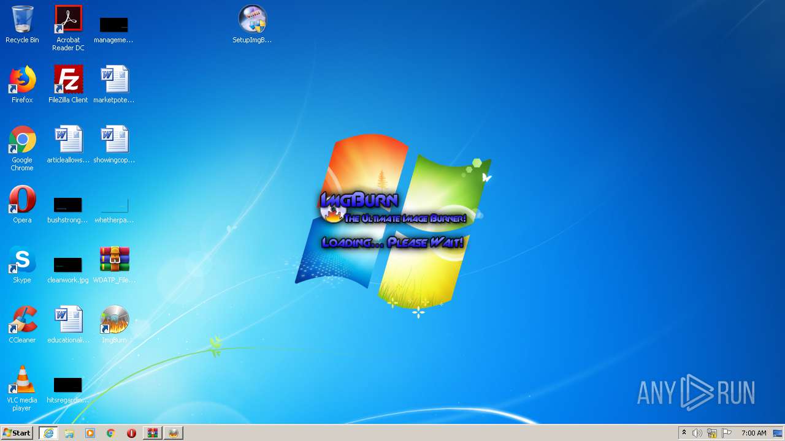Open the network status tray icon

tap(712, 433)
